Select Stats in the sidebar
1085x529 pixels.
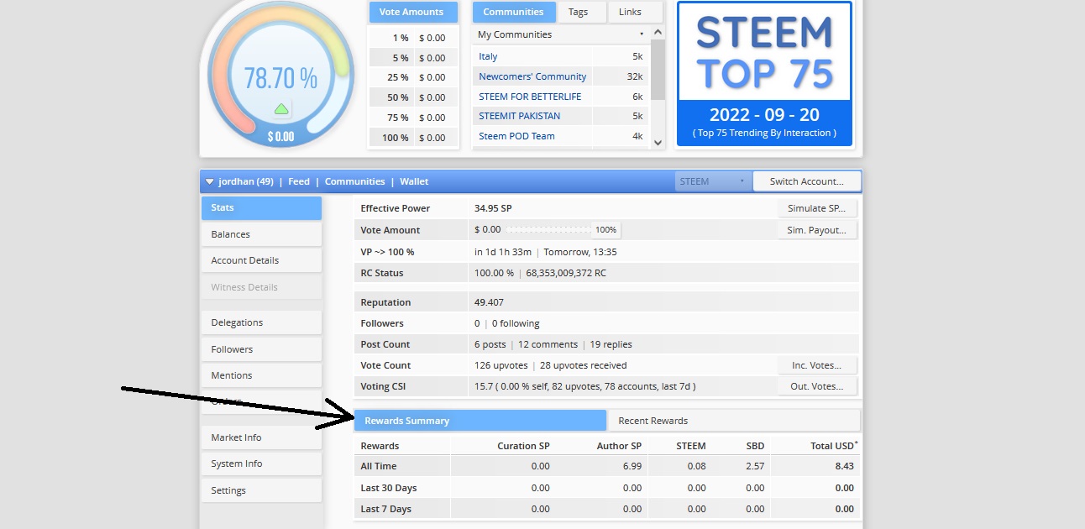pyautogui.click(x=261, y=208)
